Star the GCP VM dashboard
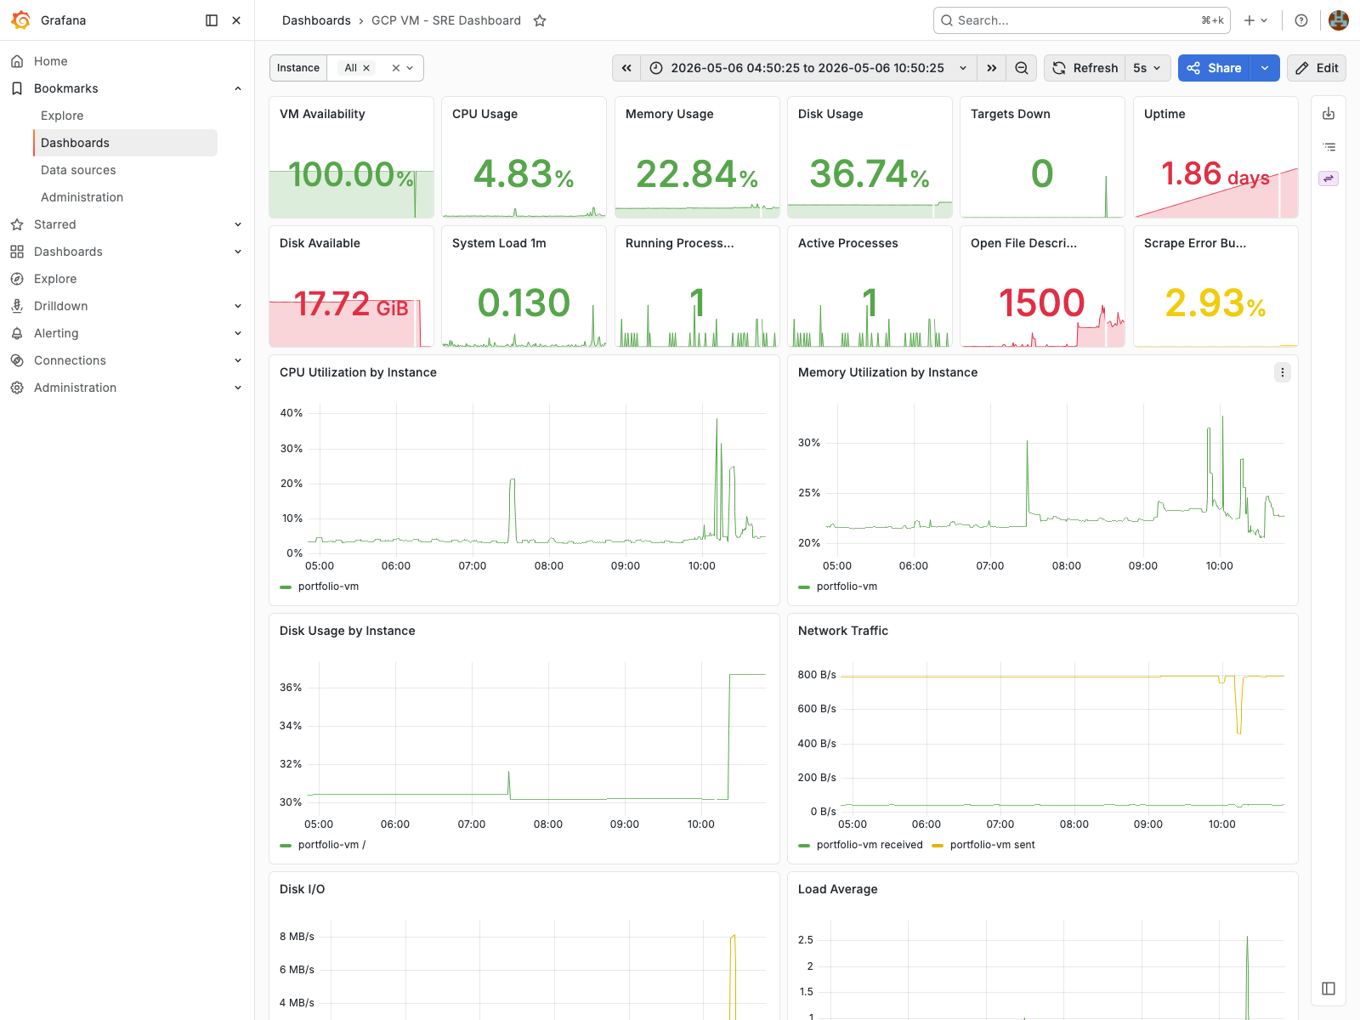 coord(540,20)
